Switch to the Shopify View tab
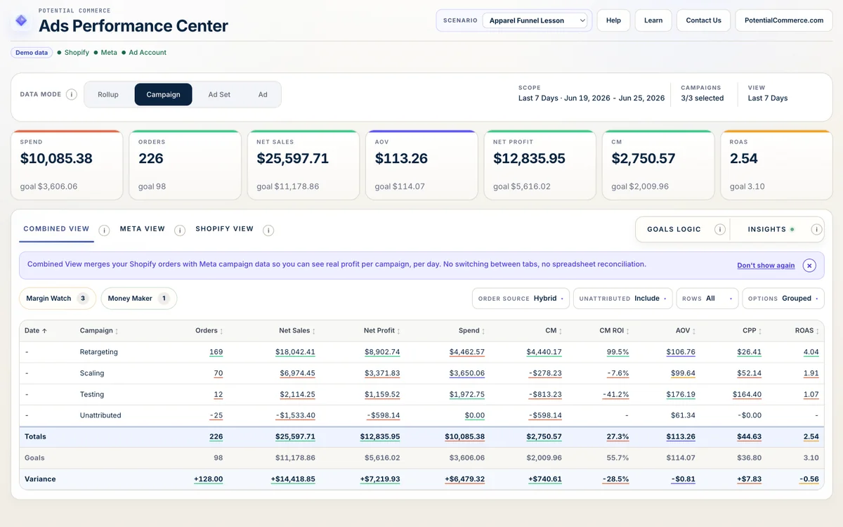 coord(224,229)
